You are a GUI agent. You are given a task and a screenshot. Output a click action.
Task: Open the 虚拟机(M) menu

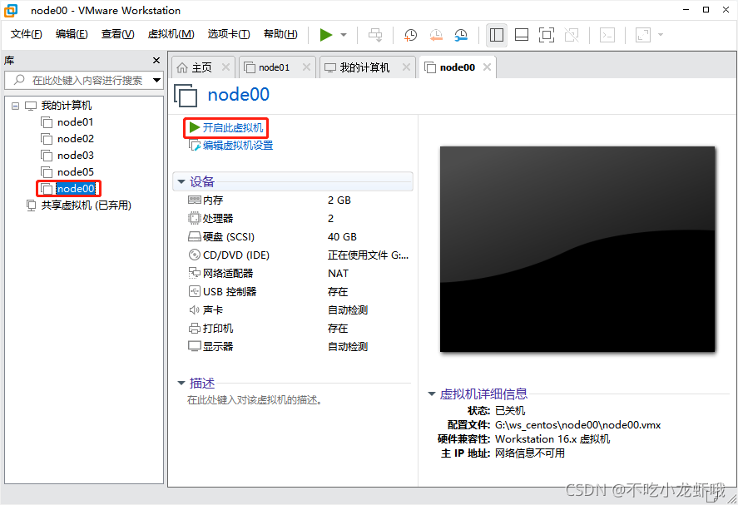[x=171, y=34]
